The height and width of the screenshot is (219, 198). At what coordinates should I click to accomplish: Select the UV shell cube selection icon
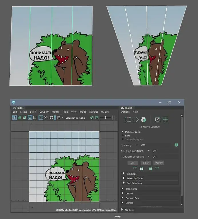click(x=143, y=120)
